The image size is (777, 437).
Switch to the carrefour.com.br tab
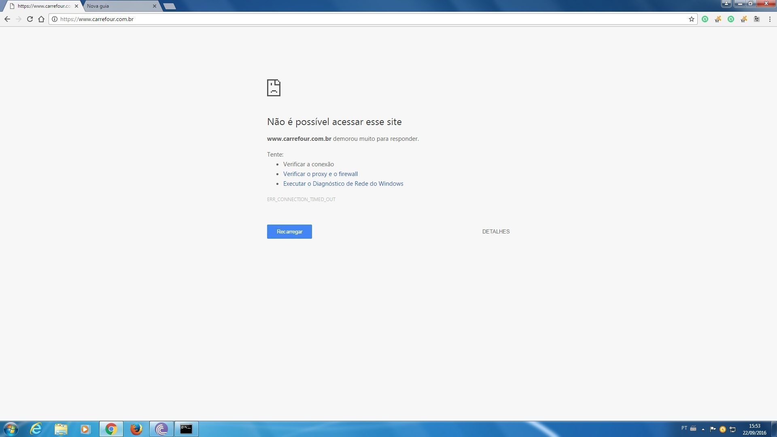[42, 6]
